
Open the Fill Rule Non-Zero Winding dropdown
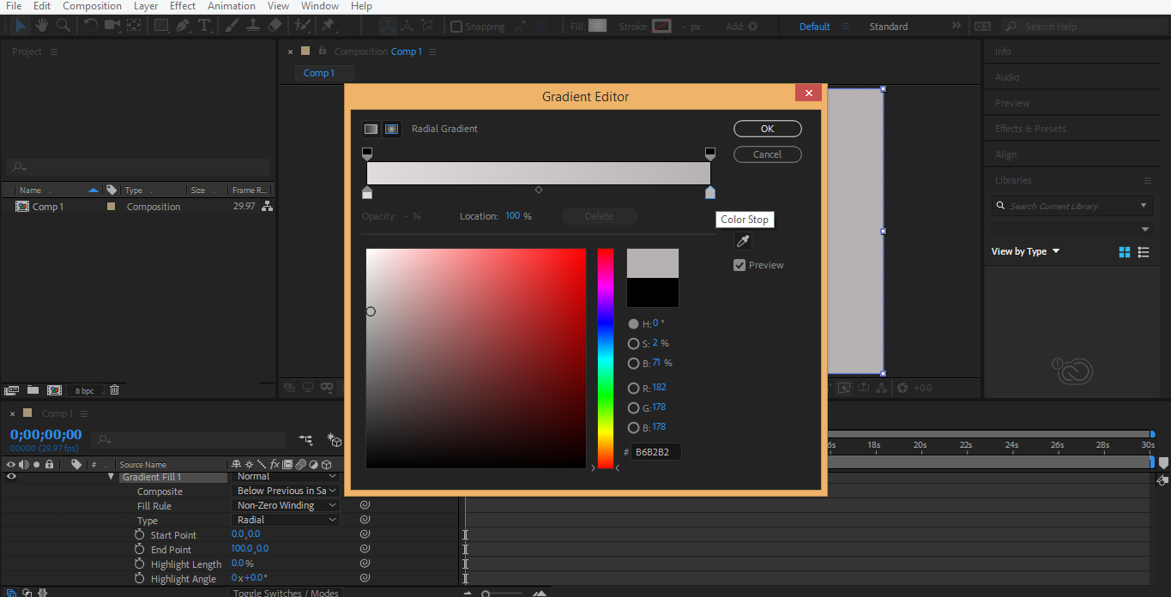pyautogui.click(x=287, y=505)
